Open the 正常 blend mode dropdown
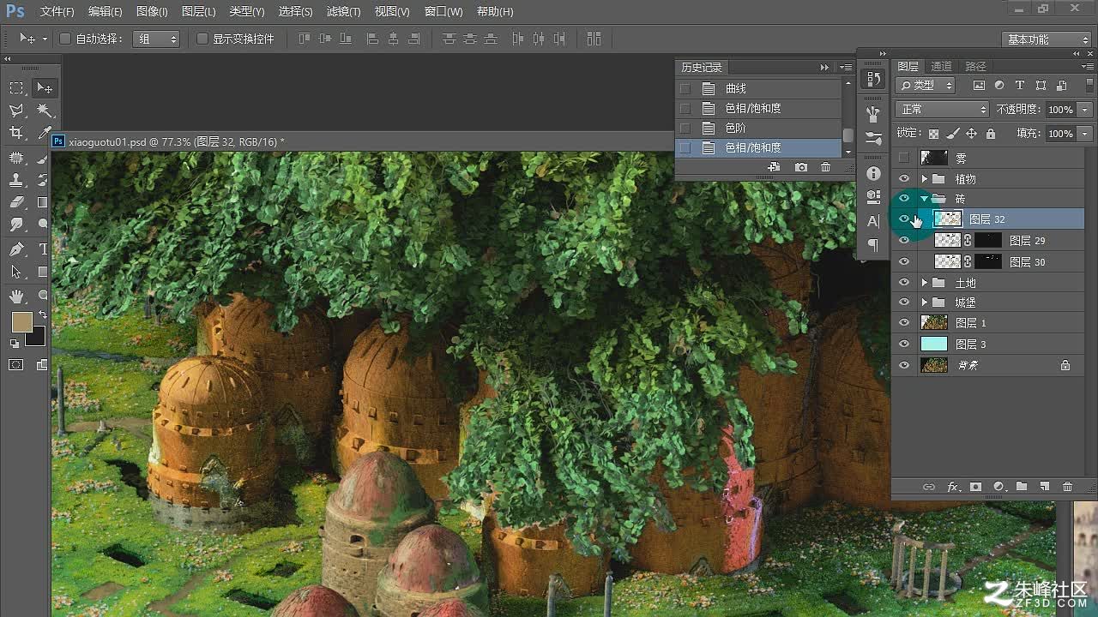Image resolution: width=1098 pixels, height=617 pixels. 942,110
